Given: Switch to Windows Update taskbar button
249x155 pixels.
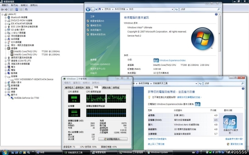Looking at the screenshot, I should pos(159,152).
